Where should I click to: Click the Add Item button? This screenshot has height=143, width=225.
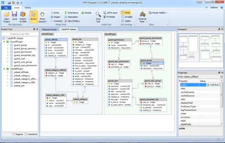coord(213,85)
